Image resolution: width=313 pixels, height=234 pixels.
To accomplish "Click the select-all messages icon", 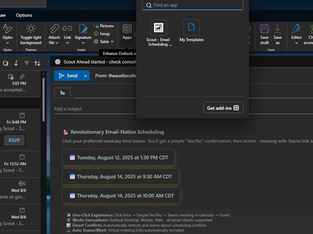I will 6,63.
